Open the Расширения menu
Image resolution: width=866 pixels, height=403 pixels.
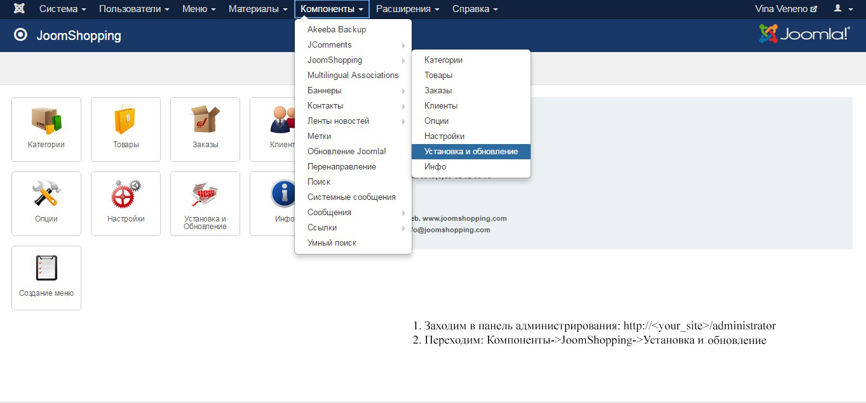pos(407,9)
